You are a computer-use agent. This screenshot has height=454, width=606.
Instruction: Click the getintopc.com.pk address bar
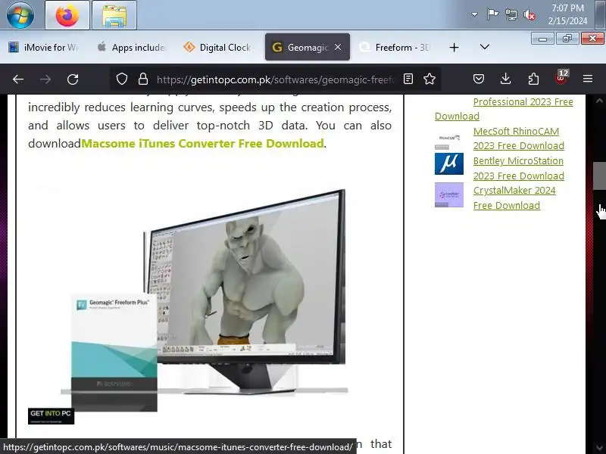(x=276, y=79)
